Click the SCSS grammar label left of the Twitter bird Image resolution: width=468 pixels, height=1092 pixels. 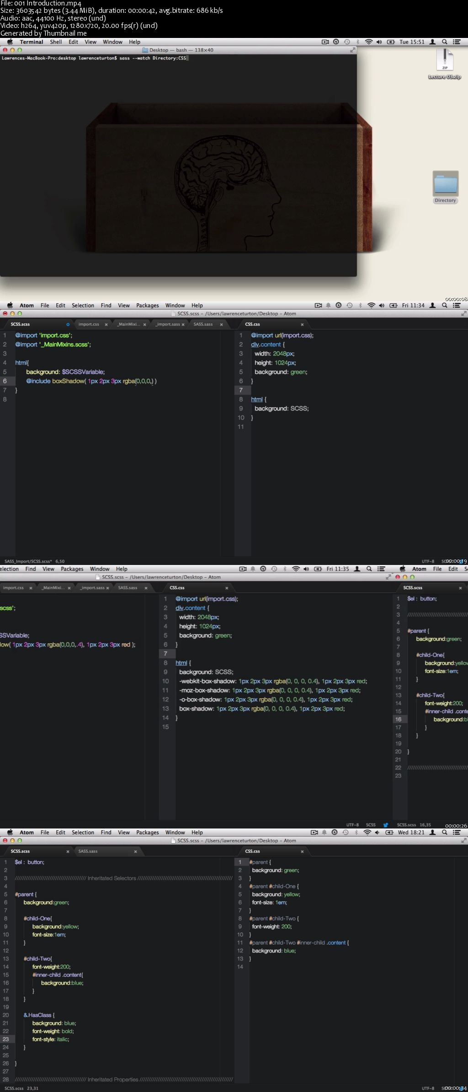371,825
